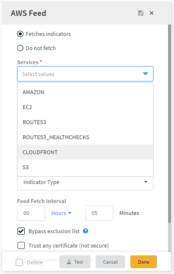This screenshot has width=174, height=274.
Task: Click the Done button
Action: tap(143, 262)
